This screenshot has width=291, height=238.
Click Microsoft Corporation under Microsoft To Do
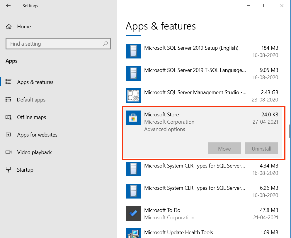[x=169, y=218]
